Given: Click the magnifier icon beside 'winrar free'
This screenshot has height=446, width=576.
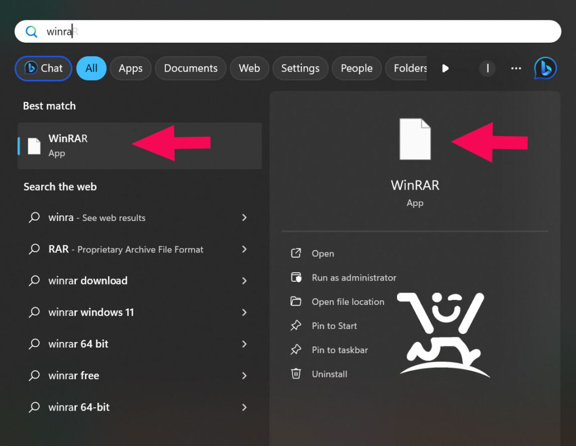Looking at the screenshot, I should click(34, 376).
